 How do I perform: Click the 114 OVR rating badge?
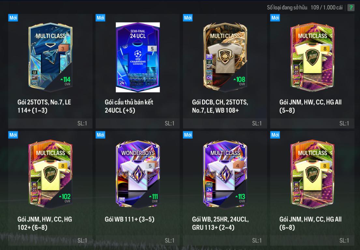pyautogui.click(x=66, y=81)
